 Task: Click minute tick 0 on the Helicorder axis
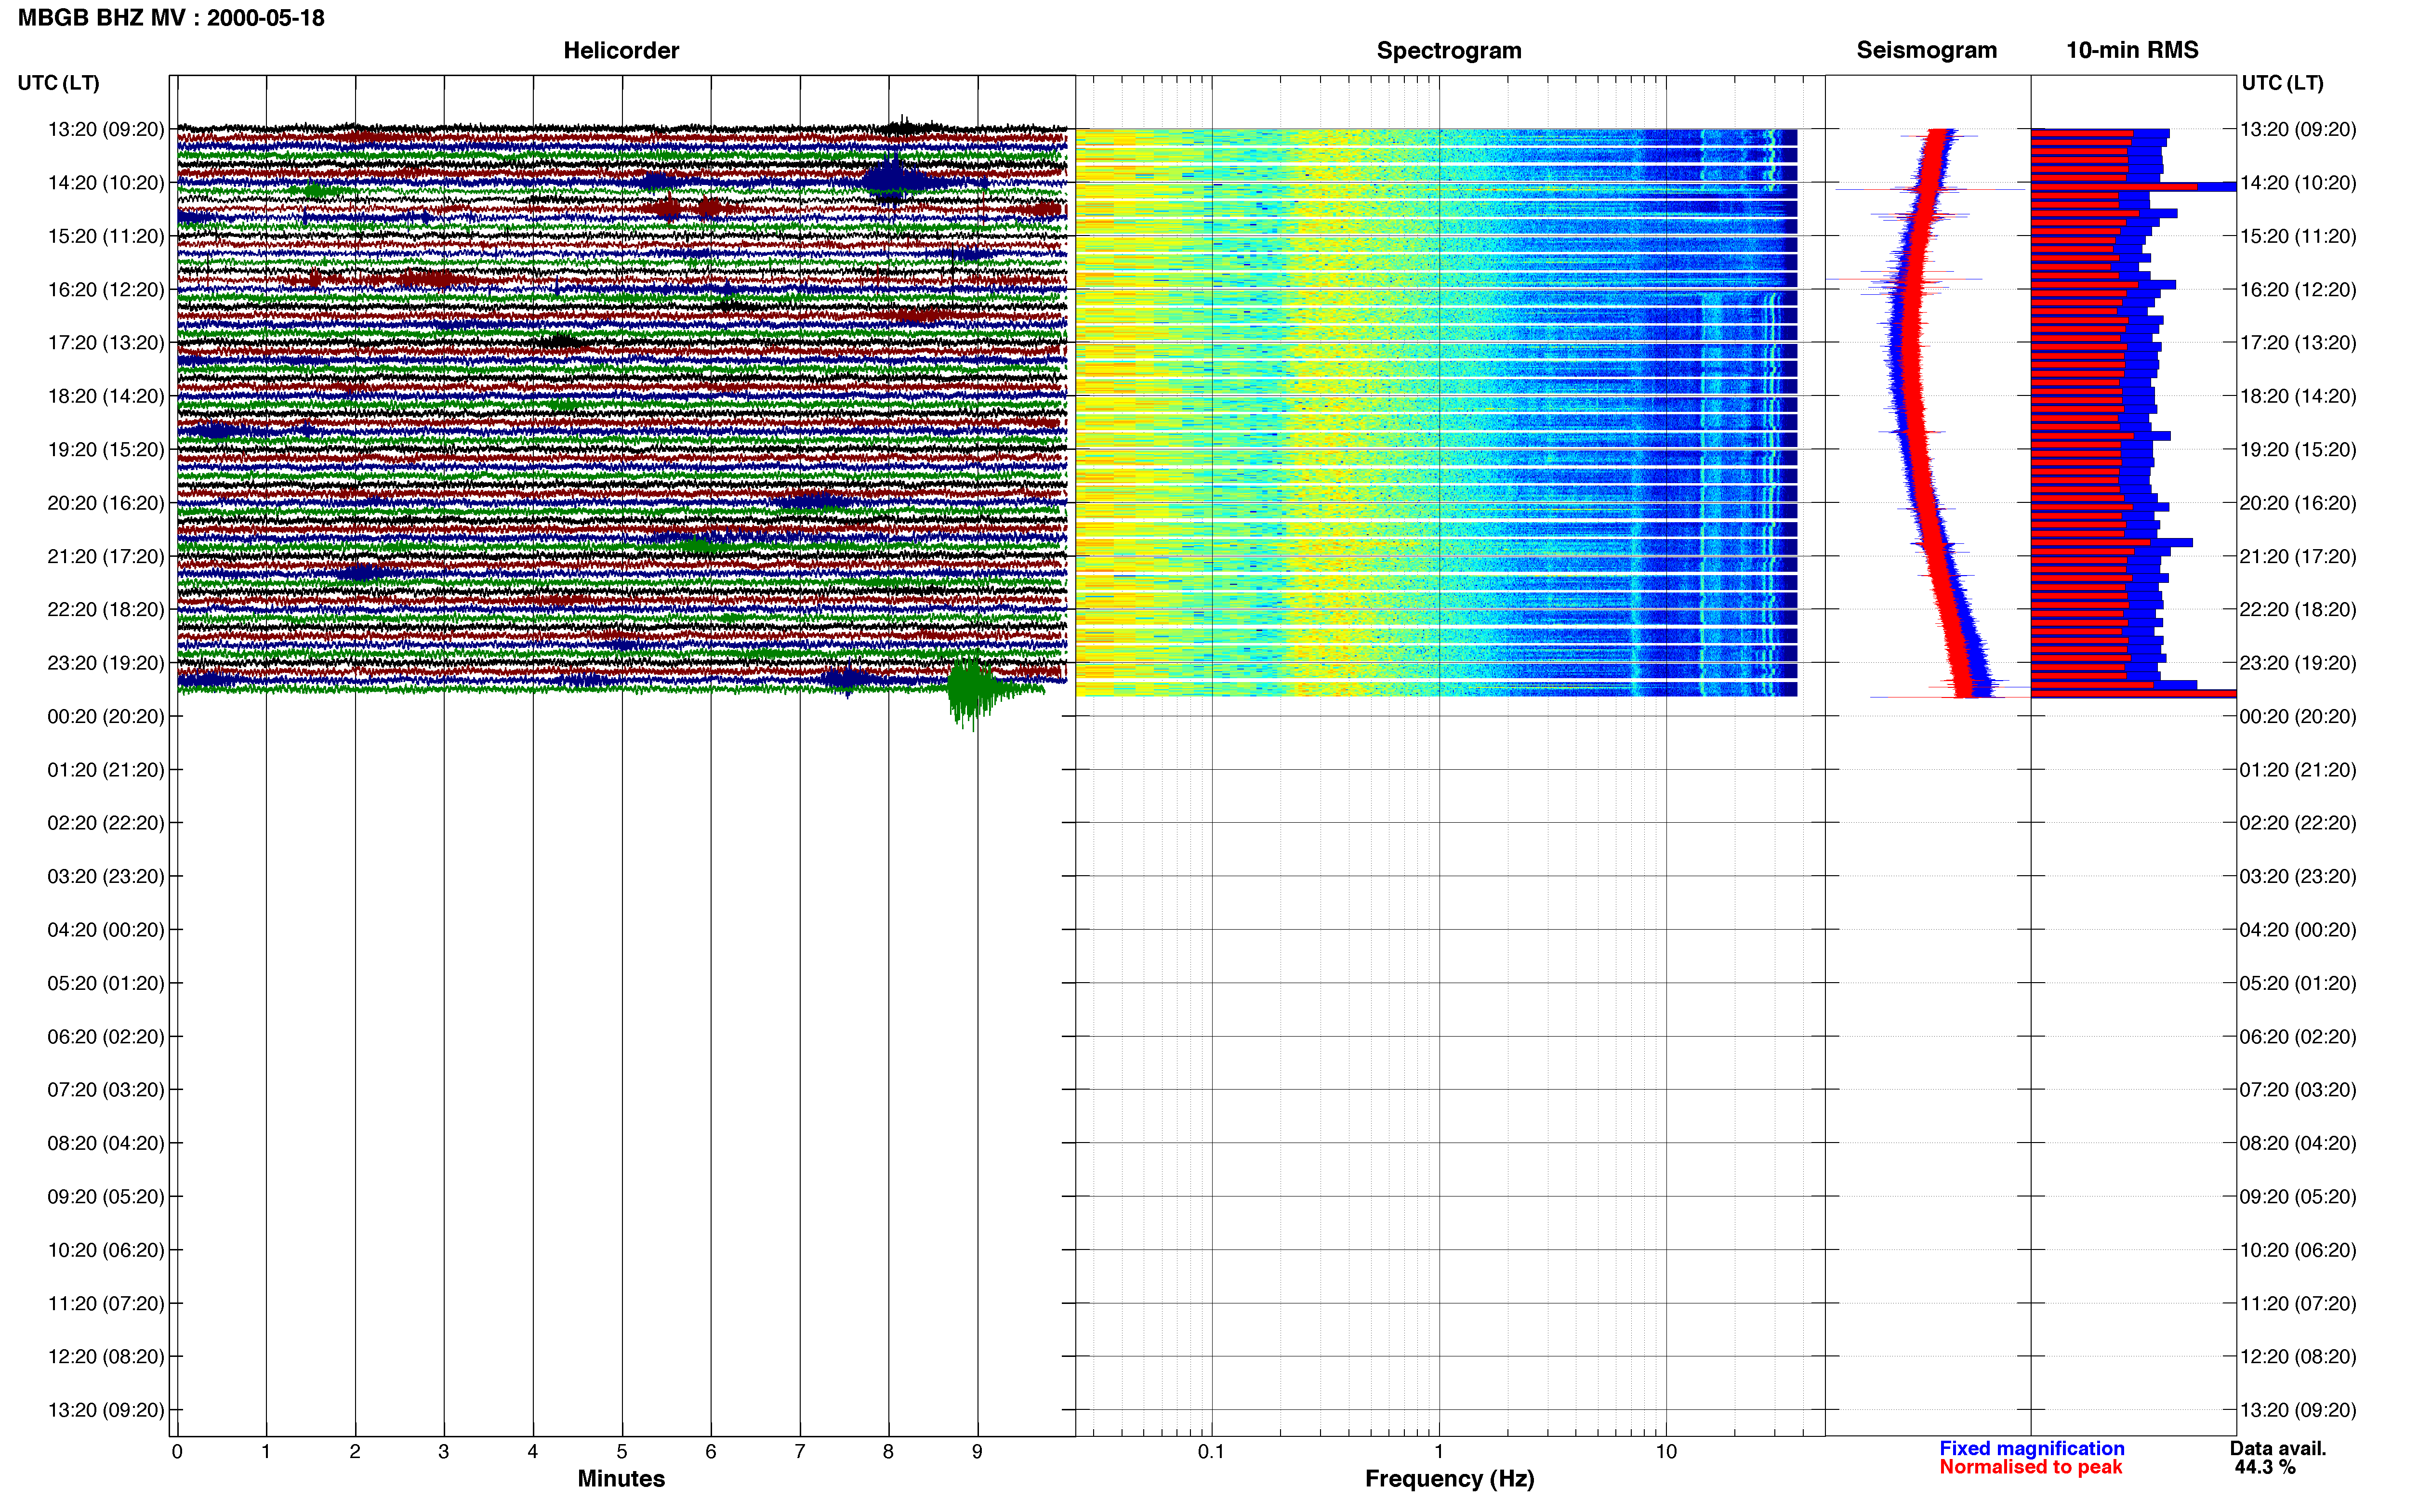(177, 1451)
